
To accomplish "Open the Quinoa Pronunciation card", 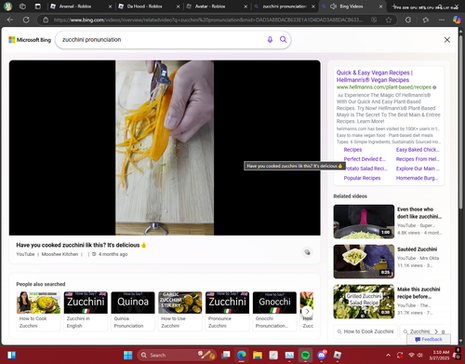I will point(133,311).
